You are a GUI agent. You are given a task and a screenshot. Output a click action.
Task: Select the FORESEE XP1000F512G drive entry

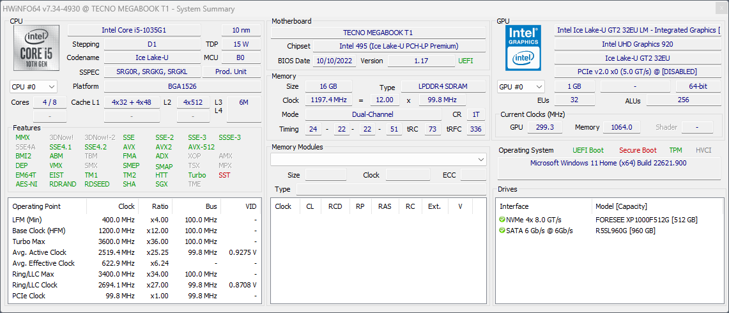[646, 220]
